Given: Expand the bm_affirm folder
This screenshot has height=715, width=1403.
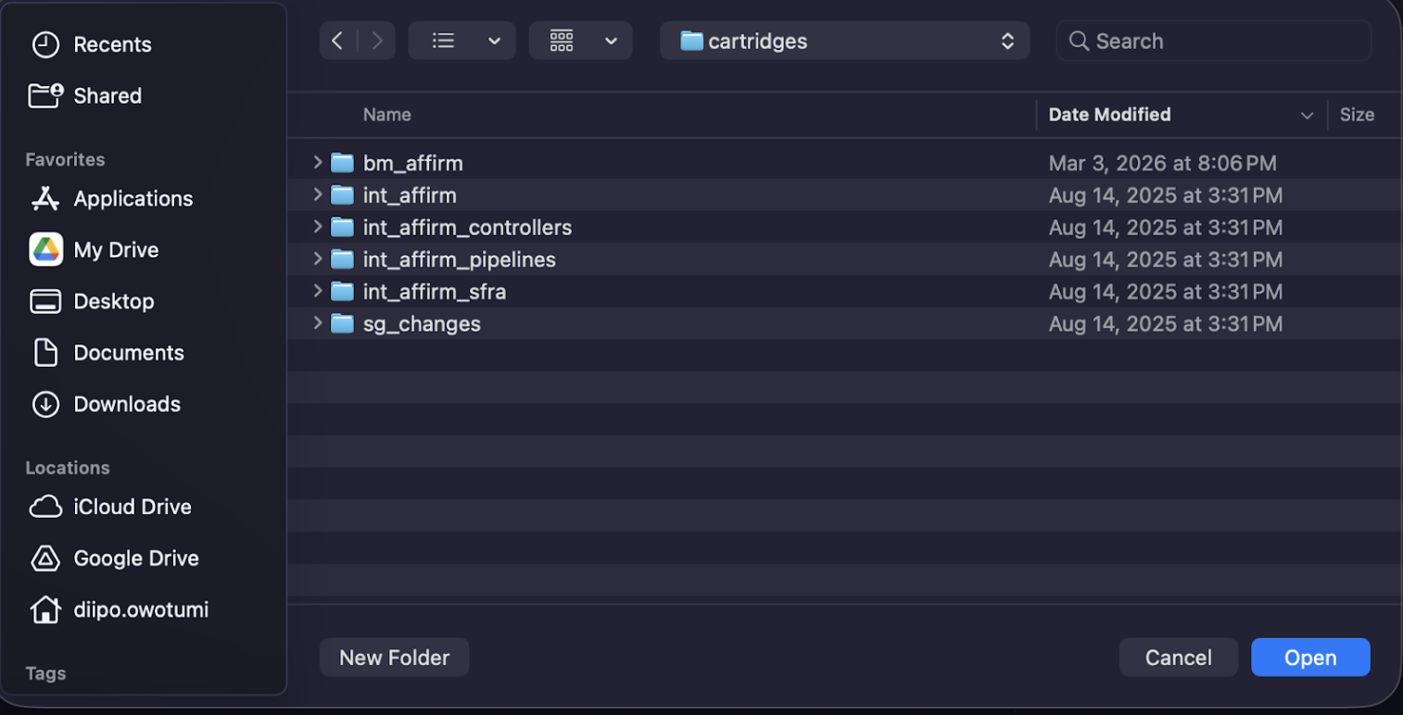Looking at the screenshot, I should tap(317, 162).
